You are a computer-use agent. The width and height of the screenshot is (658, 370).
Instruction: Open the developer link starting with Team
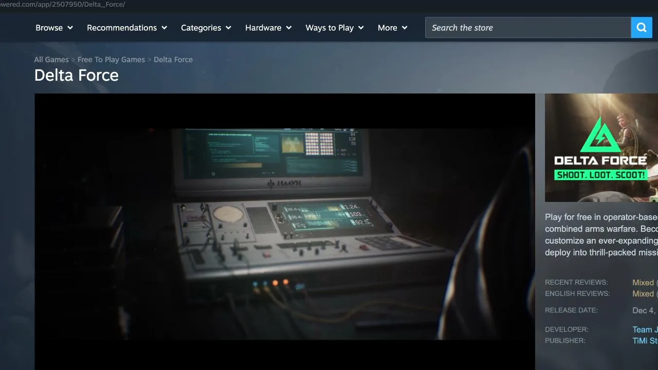point(645,330)
